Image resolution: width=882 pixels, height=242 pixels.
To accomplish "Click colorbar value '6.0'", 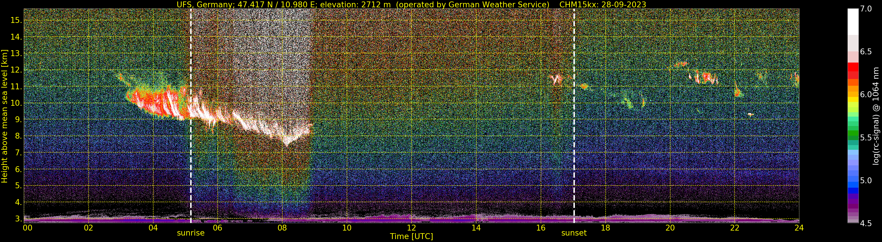I will (866, 95).
